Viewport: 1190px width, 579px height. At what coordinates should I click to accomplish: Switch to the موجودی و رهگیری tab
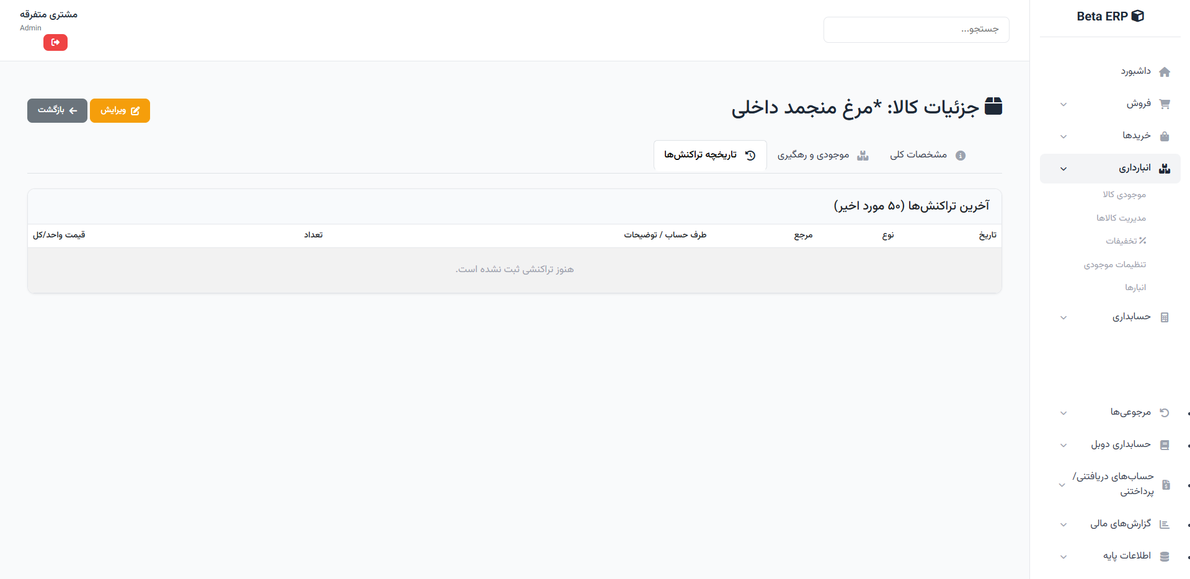823,155
